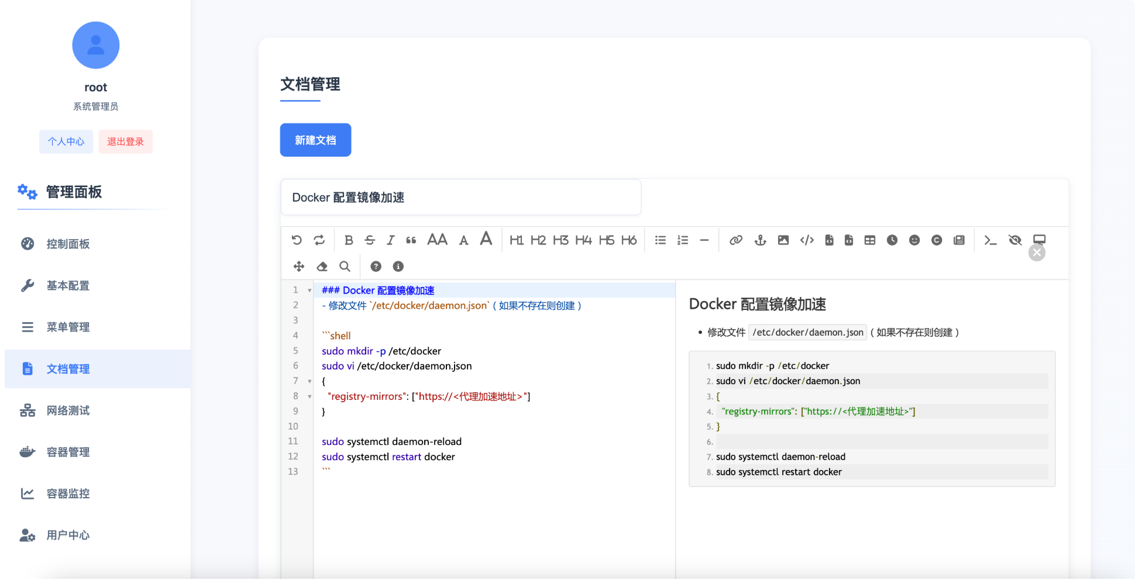Insert a block quote with the quotes icon
This screenshot has width=1135, height=587.
[411, 240]
